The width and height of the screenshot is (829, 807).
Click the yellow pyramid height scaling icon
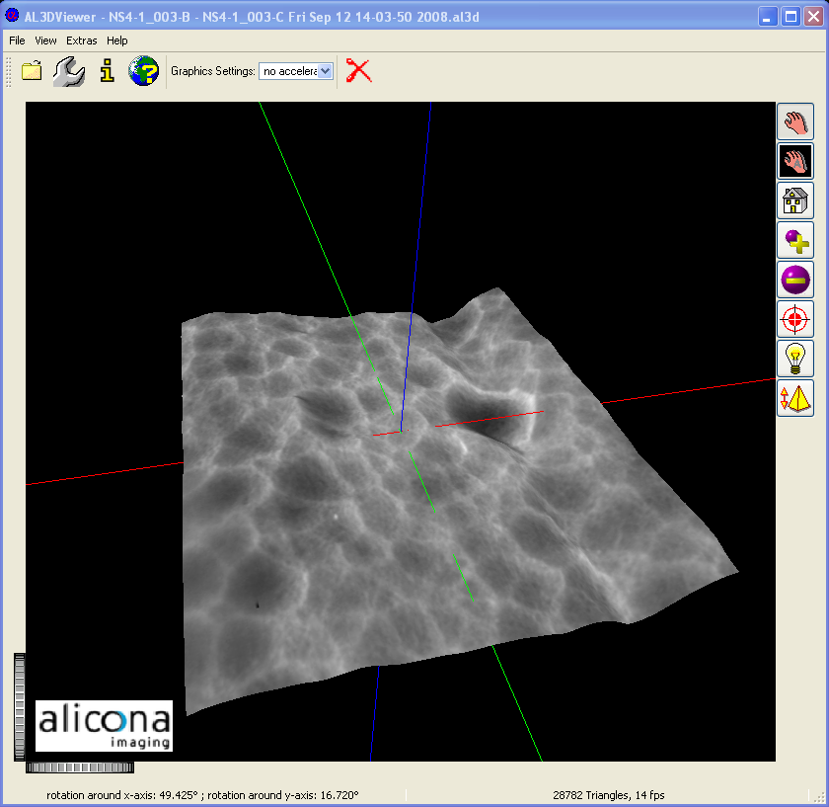pos(794,397)
